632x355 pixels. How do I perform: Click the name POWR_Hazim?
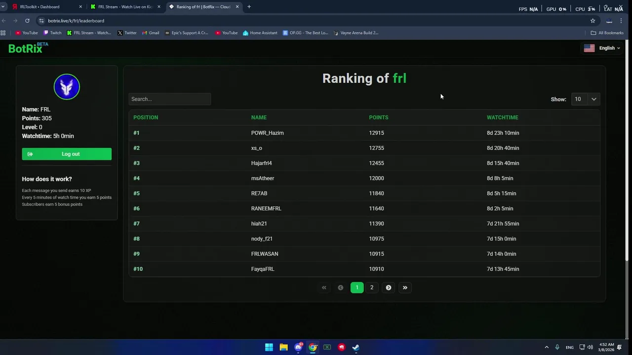(267, 133)
